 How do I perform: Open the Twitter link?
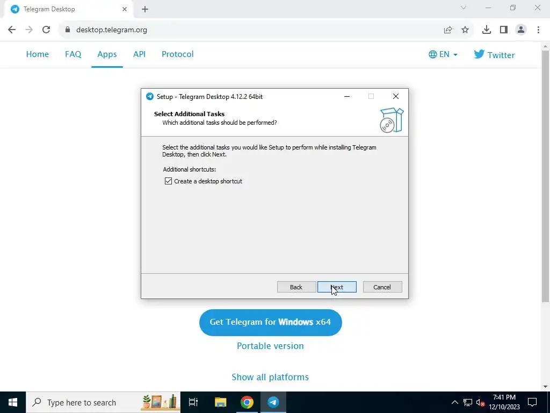tap(494, 54)
